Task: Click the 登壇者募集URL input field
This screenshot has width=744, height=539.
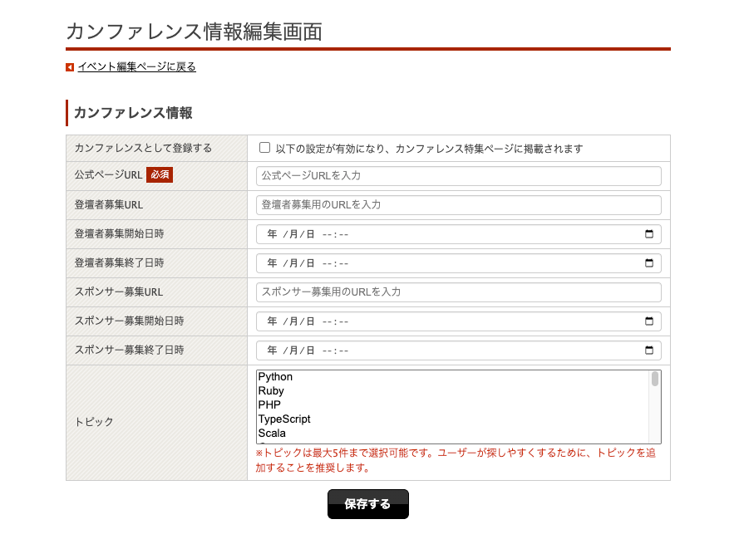Action: point(457,204)
